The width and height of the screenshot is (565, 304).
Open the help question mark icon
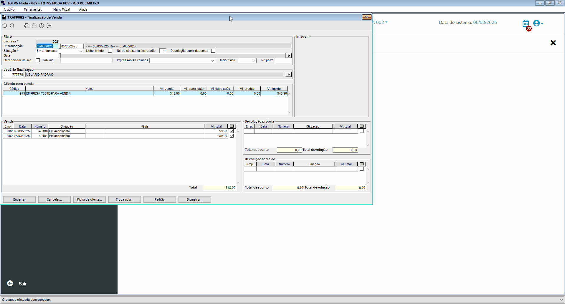pos(42,26)
